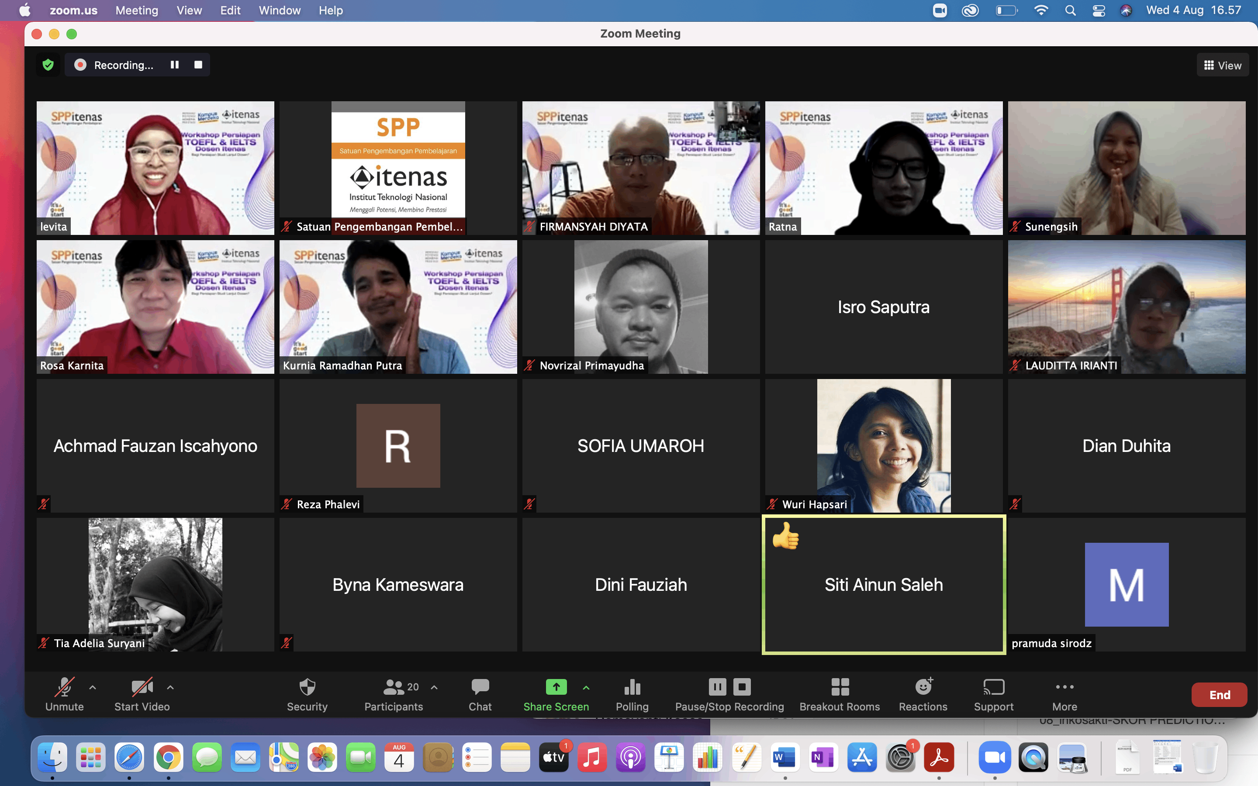Click the green Share Screen icon
This screenshot has height=786, width=1258.
556,687
